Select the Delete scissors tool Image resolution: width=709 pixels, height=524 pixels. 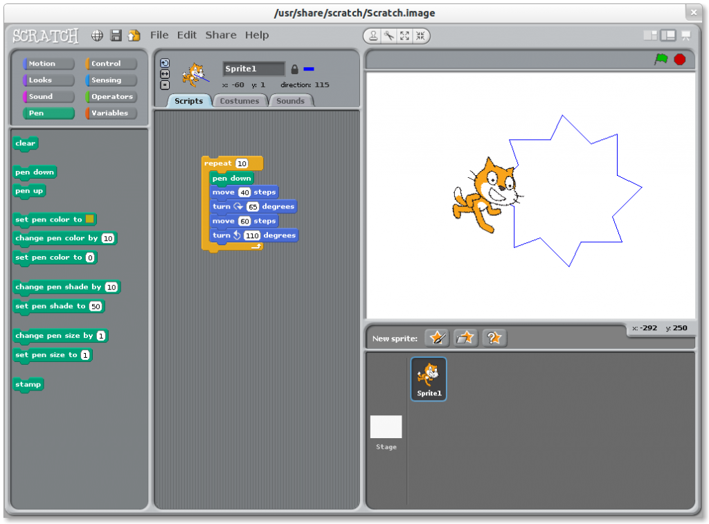point(388,35)
